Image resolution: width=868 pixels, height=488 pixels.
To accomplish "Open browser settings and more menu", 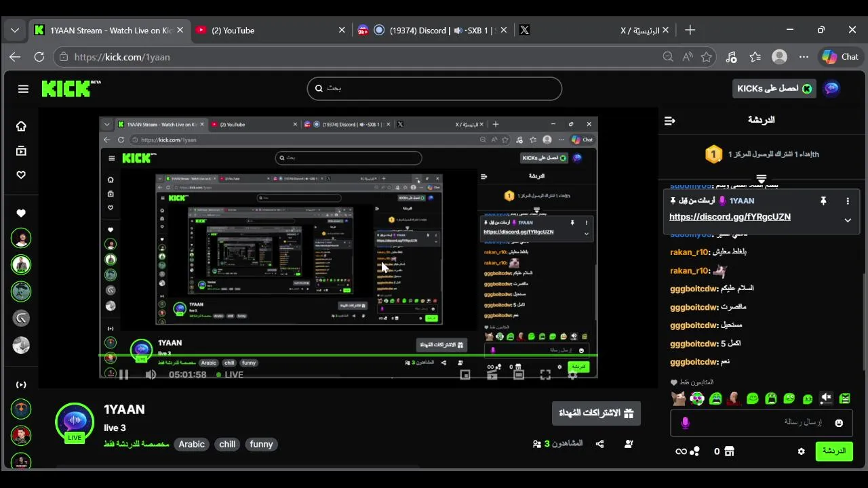I will [804, 57].
